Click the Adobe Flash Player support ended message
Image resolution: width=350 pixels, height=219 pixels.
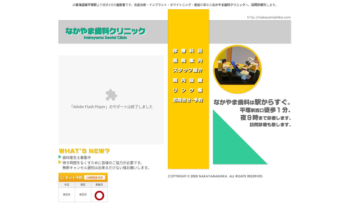[111, 107]
